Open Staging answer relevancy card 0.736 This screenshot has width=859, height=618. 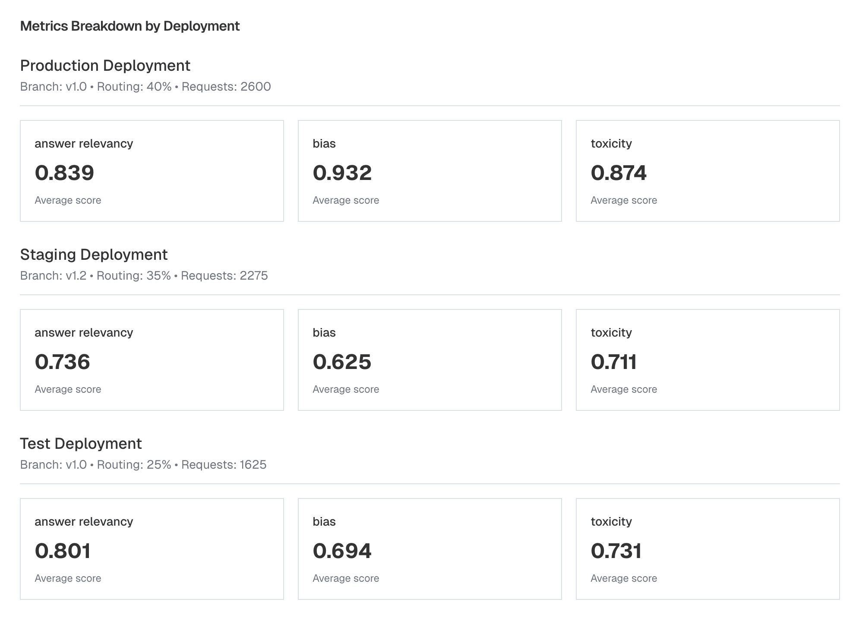point(152,360)
